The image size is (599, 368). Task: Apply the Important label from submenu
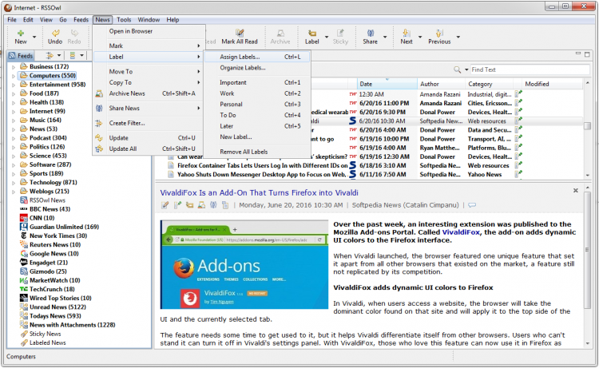257,82
